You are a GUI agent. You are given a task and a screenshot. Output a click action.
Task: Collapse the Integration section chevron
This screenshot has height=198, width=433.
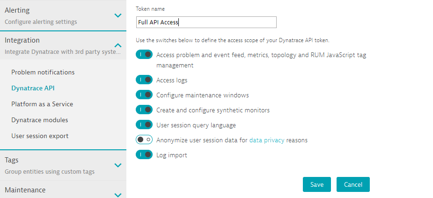(x=118, y=45)
